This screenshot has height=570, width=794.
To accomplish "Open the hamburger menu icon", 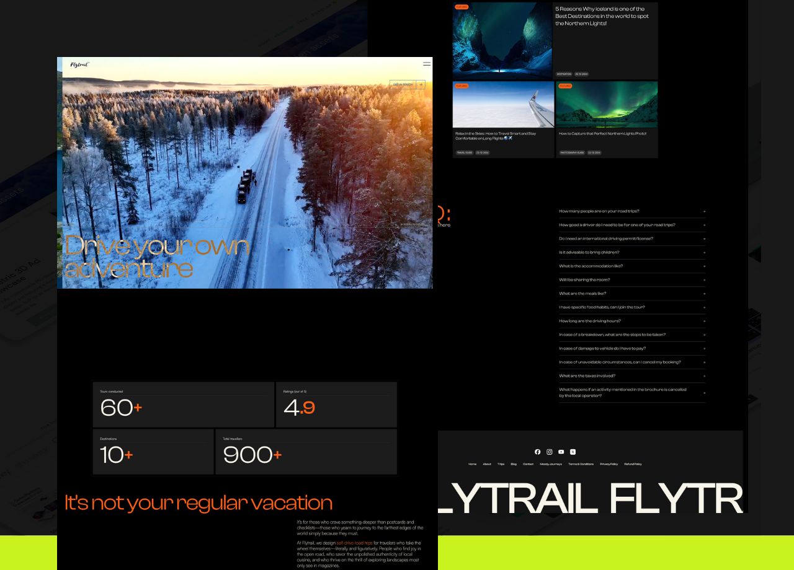I will coord(427,64).
